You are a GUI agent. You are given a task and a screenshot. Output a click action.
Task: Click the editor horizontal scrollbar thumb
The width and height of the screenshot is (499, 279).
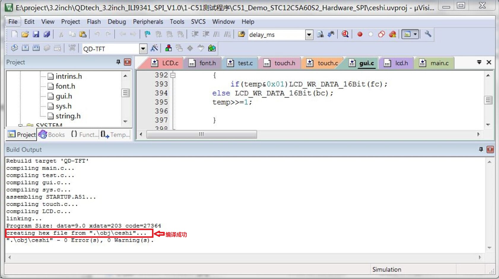coord(202,134)
